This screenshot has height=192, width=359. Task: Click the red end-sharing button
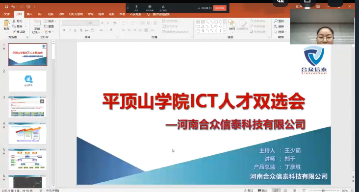click(220, 8)
